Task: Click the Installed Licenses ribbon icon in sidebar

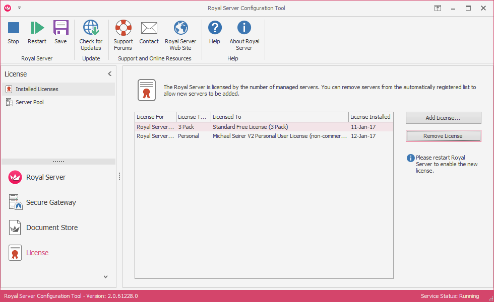Action: [x=9, y=89]
